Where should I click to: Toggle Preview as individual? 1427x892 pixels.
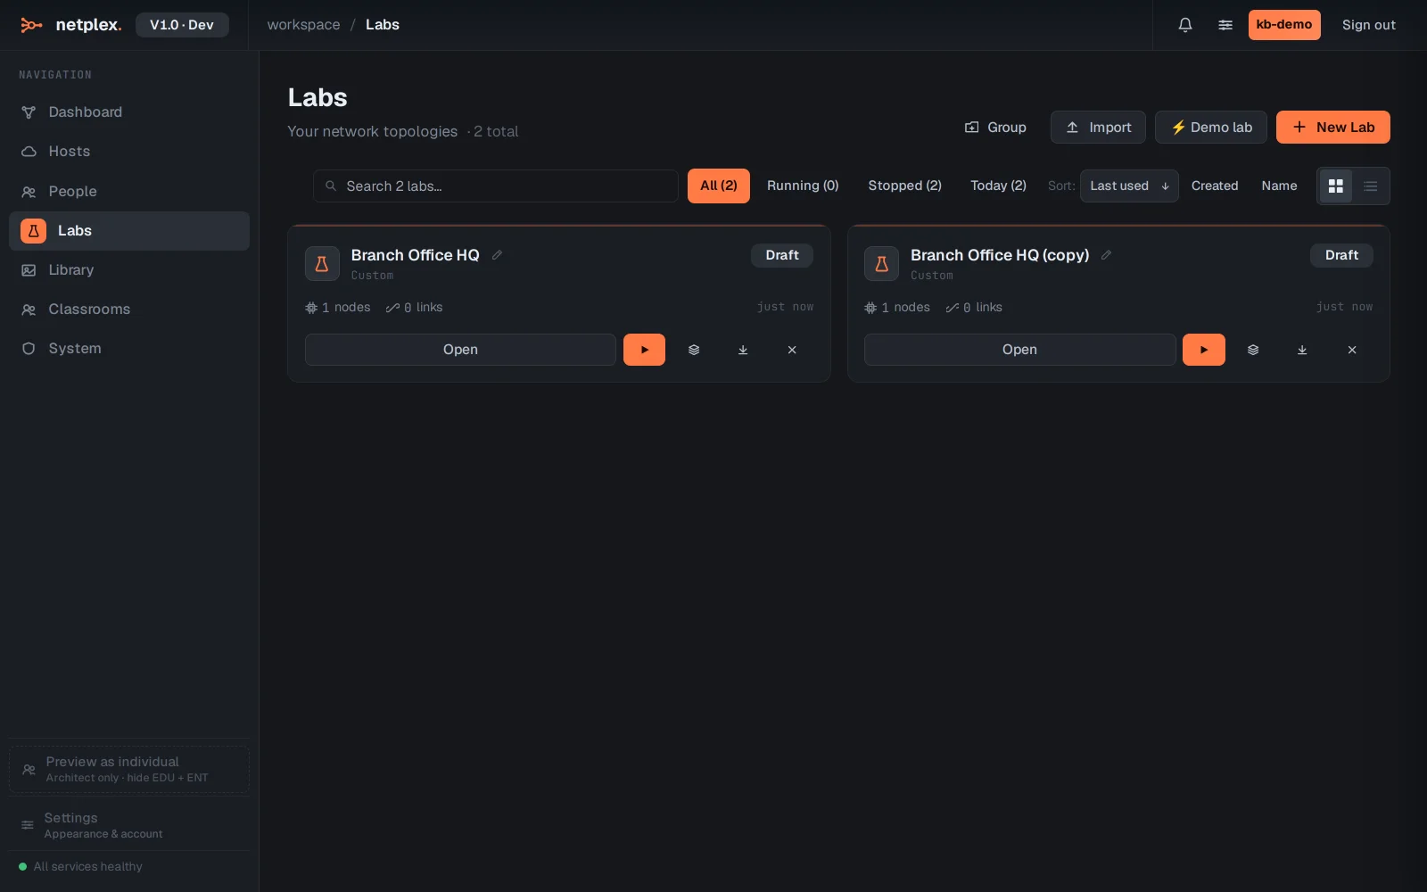[x=129, y=770]
